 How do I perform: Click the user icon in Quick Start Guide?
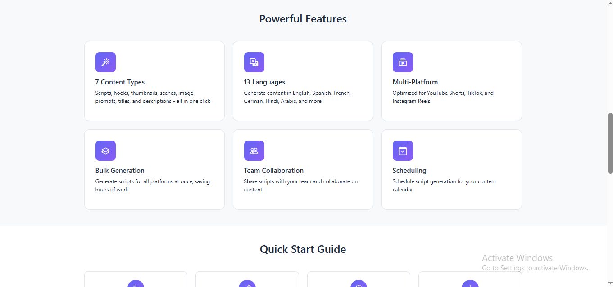click(136, 284)
